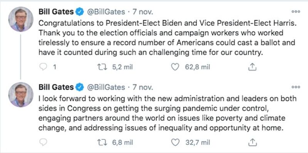Reply to the new administration tweet
Image resolution: width=308 pixels, height=153 pixels.
pos(43,142)
